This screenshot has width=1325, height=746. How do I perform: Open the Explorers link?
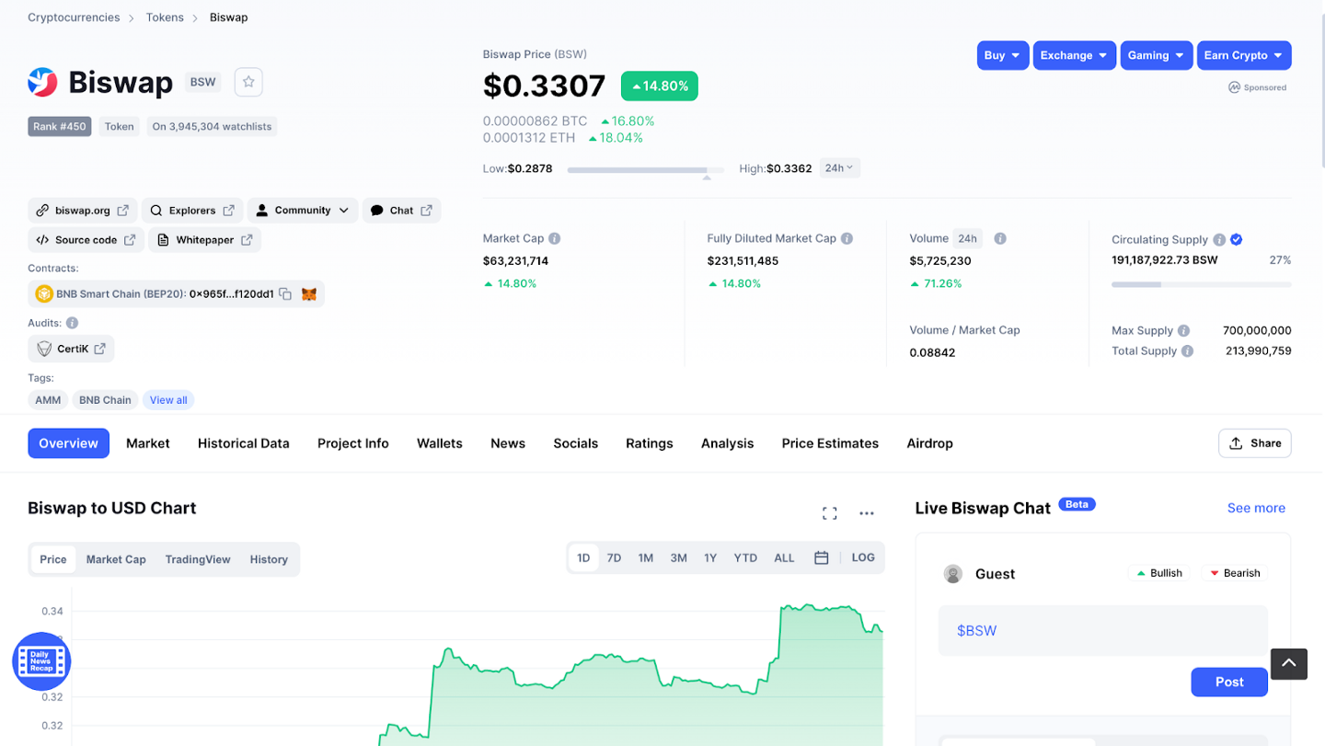192,211
